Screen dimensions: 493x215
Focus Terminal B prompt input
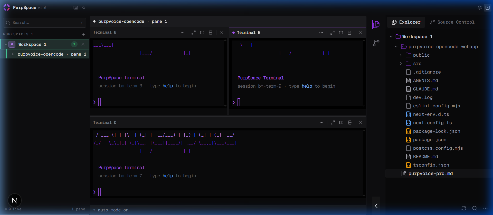click(100, 102)
